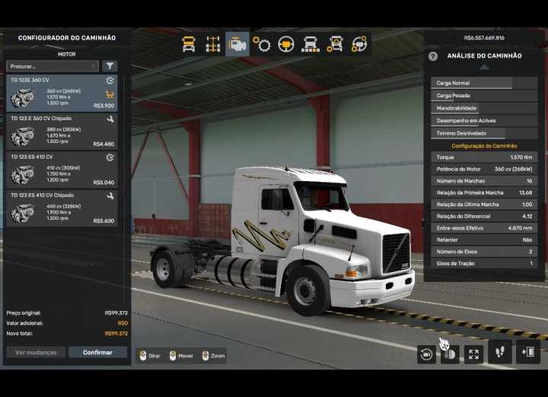548x397 pixels.
Task: Click the Relação da Primeira Marcha row
Action: click(484, 192)
